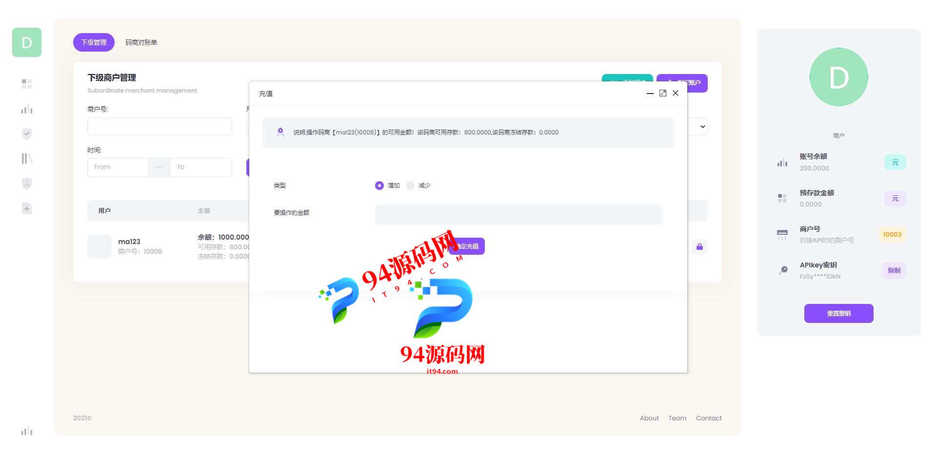Open the books library sidebar icon
The width and height of the screenshot is (936, 452).
coord(27,158)
